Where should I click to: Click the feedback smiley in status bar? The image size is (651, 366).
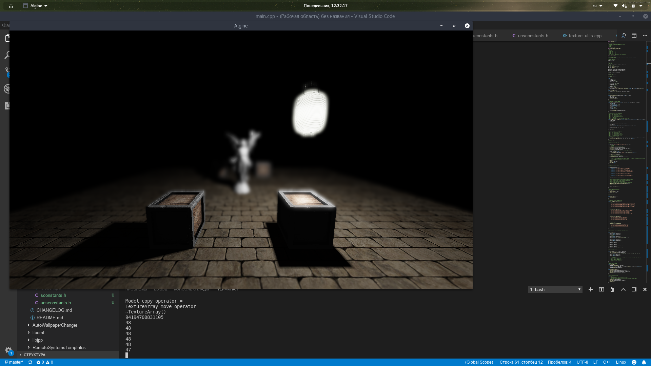tap(634, 362)
